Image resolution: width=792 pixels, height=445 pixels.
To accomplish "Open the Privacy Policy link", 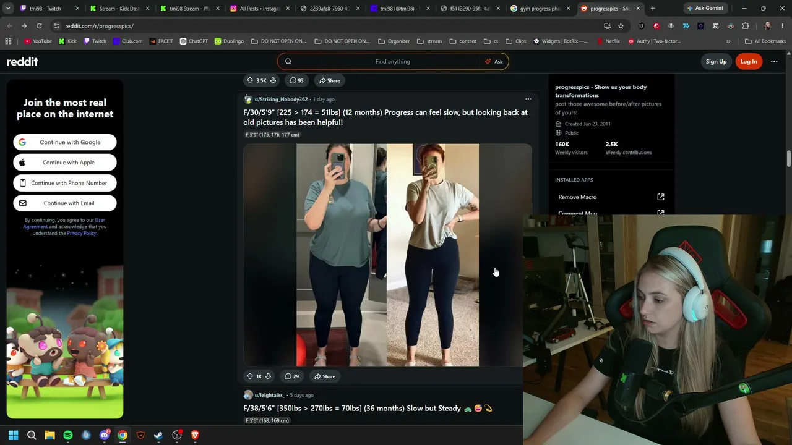I will (x=82, y=233).
